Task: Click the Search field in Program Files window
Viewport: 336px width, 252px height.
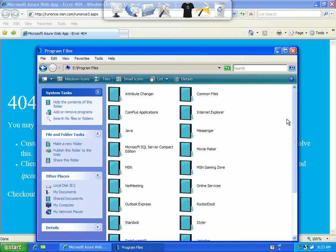Action: click(260, 68)
